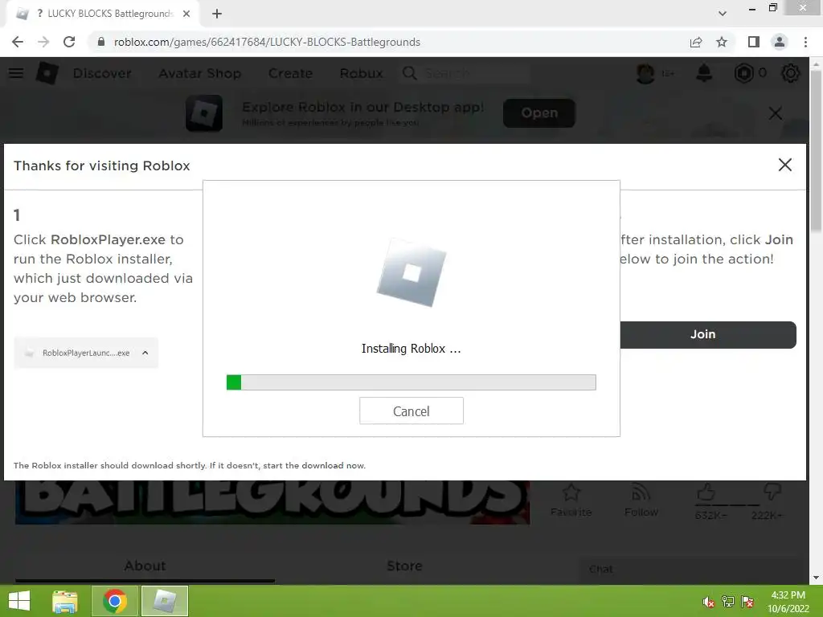
Task: Bookmark this page with the star icon
Action: [x=722, y=42]
